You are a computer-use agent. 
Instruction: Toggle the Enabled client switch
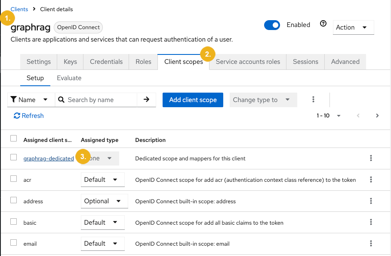272,25
